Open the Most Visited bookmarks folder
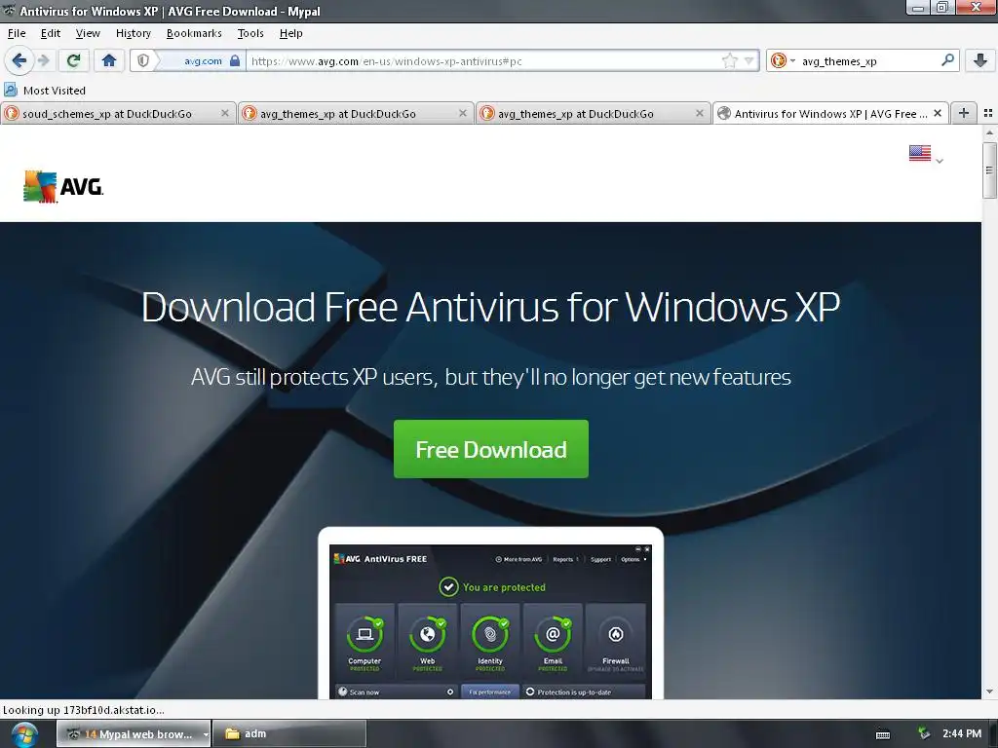This screenshot has height=748, width=998. (x=45, y=91)
